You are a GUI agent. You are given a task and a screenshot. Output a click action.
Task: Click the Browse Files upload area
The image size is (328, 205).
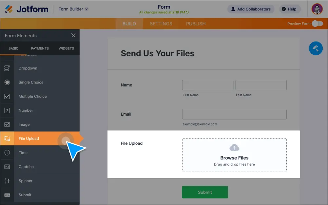[x=234, y=155]
